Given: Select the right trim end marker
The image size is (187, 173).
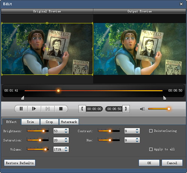Looking at the screenshot, I should [165, 98].
